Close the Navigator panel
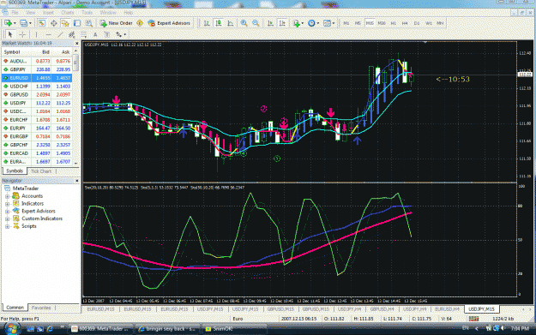Screen dimensions: 536x335 tap(76, 181)
